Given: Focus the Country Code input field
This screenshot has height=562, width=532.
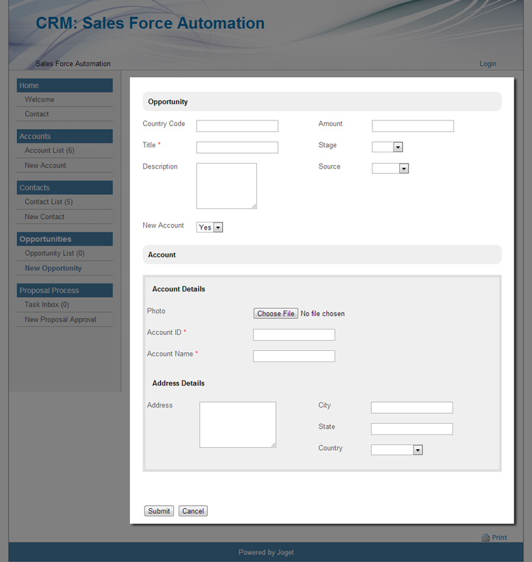Looking at the screenshot, I should pos(237,126).
